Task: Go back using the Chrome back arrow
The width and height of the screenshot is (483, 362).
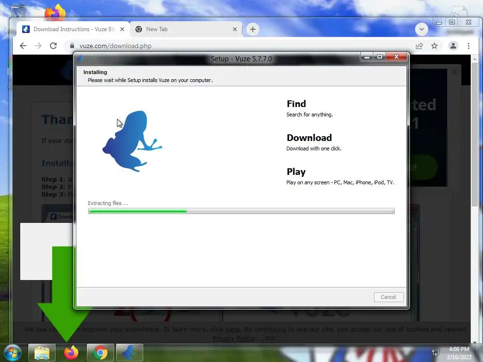Action: [23, 46]
